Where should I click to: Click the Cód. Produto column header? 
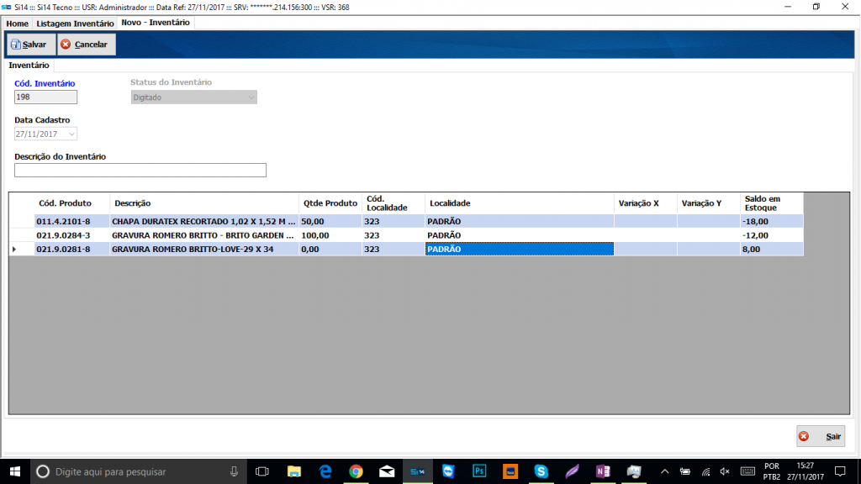tap(64, 203)
